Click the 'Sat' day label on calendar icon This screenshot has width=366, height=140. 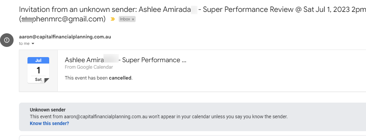click(x=38, y=80)
